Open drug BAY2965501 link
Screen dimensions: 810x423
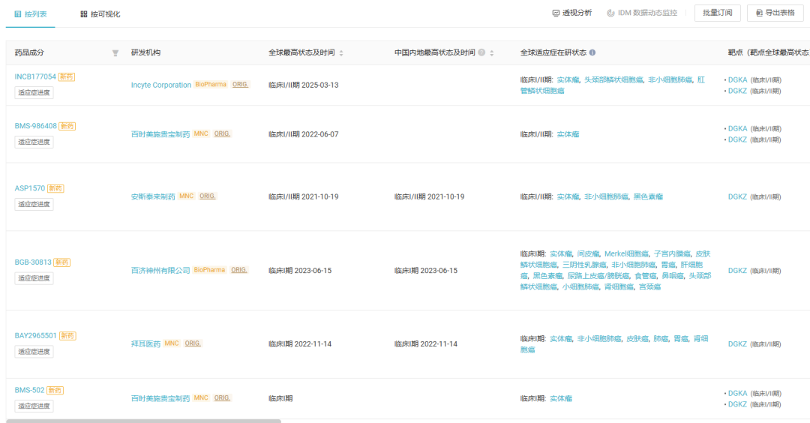(x=36, y=335)
